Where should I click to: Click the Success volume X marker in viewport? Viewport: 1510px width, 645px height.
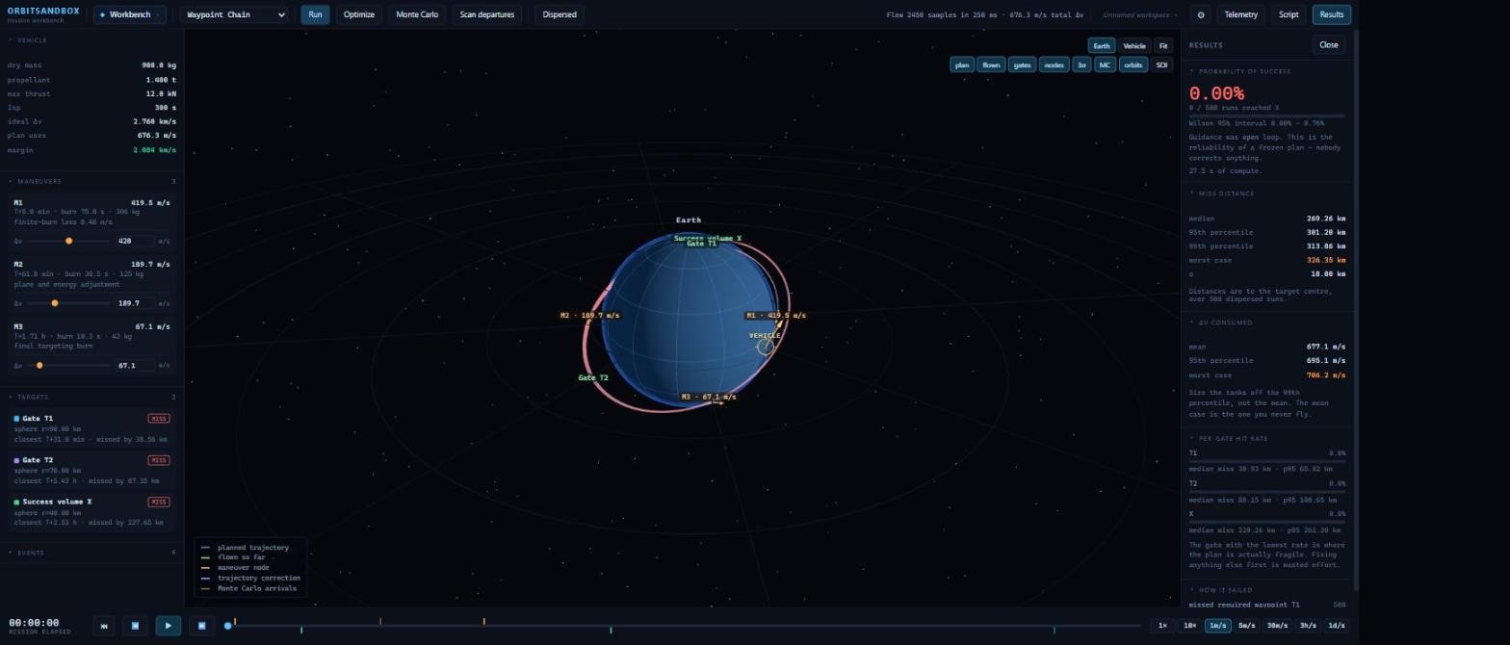[x=708, y=238]
